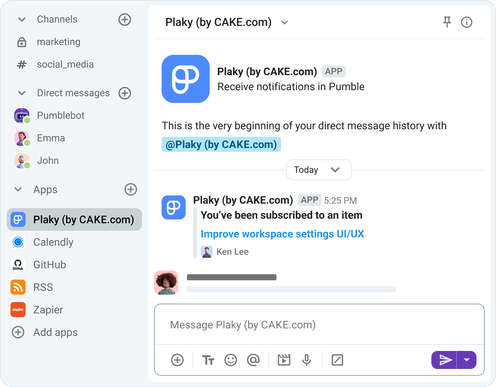This screenshot has width=496, height=387.
Task: Click the large Plaky app logo
Action: 186,79
